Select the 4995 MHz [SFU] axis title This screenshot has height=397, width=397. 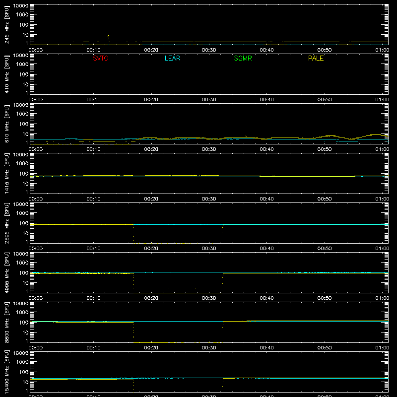click(6, 273)
